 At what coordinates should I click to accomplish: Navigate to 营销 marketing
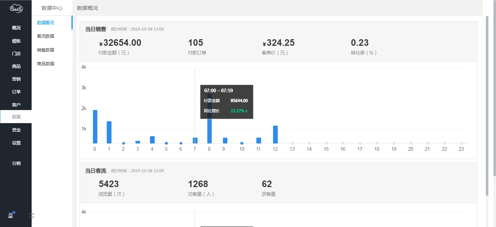(x=16, y=79)
